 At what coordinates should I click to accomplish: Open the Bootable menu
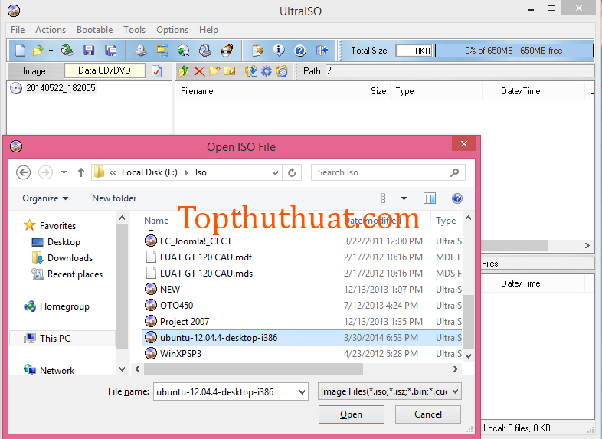point(94,30)
